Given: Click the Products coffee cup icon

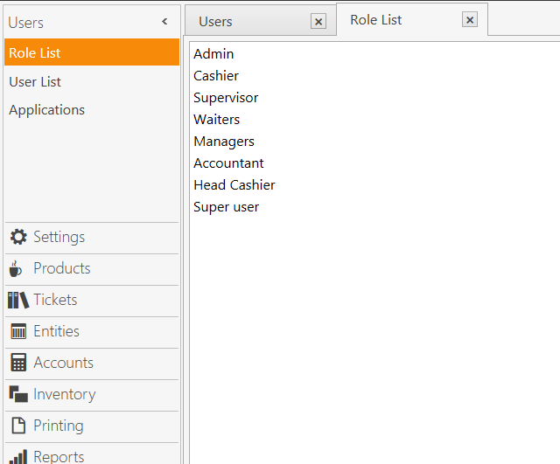Looking at the screenshot, I should pos(15,268).
